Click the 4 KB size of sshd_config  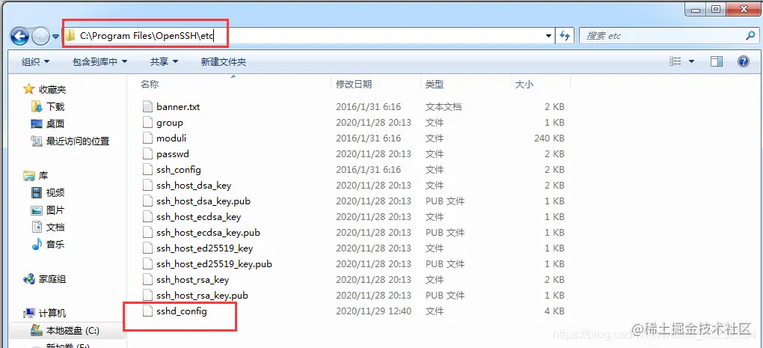(x=555, y=311)
